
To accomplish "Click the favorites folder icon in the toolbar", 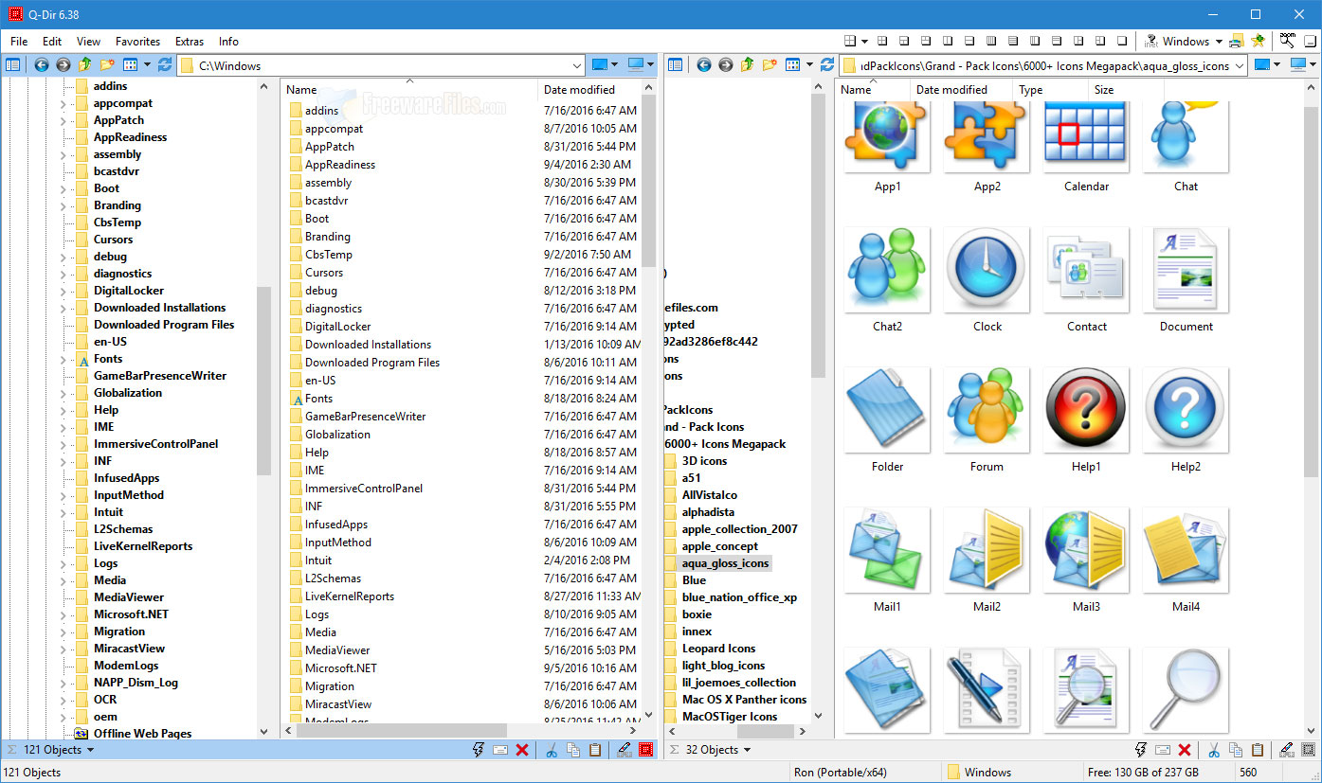I will pyautogui.click(x=107, y=64).
